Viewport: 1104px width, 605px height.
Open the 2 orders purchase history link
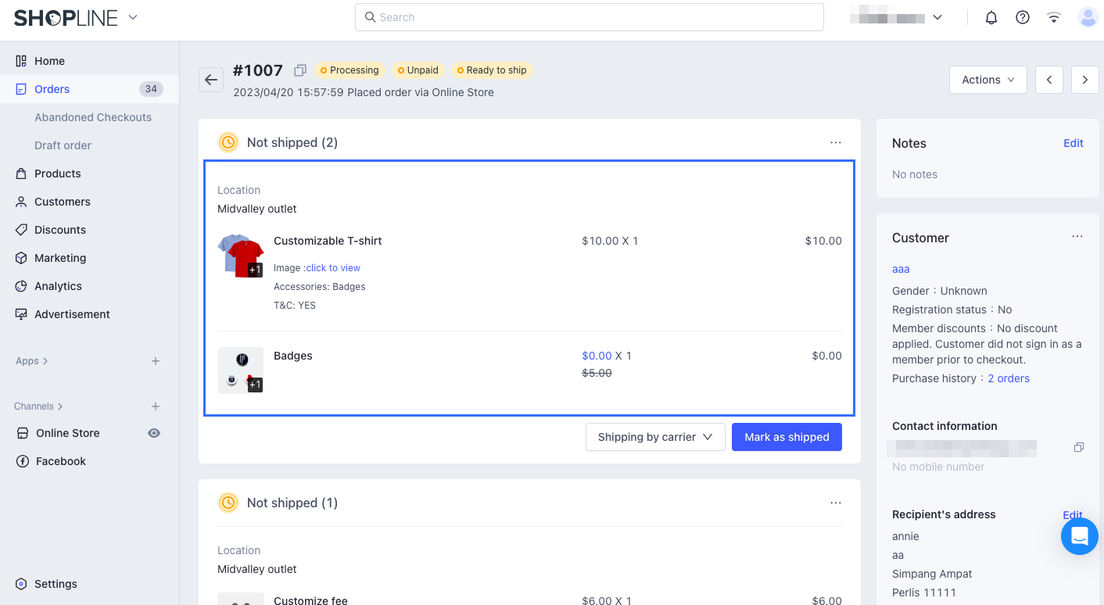[1008, 378]
